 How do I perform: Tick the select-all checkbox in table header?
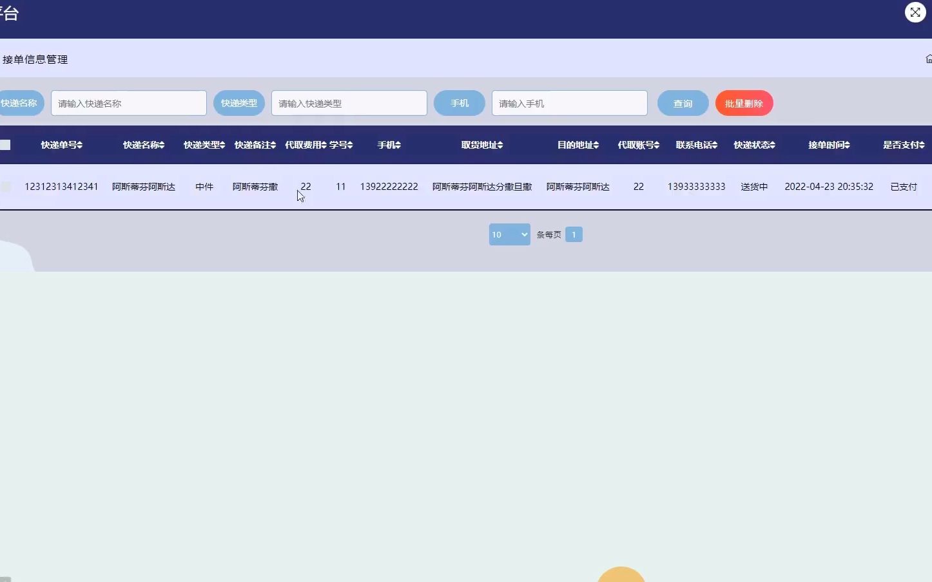coord(5,145)
